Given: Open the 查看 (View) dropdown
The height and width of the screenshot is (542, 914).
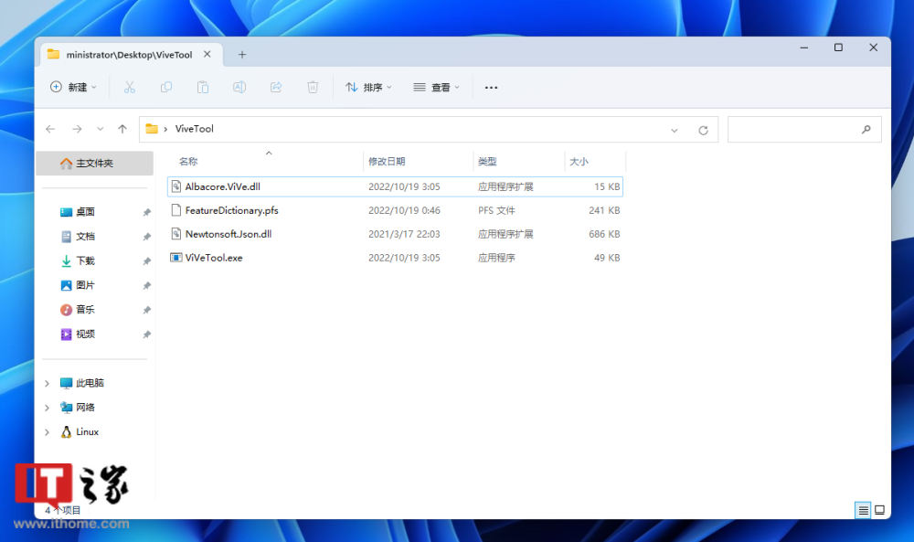Looking at the screenshot, I should coord(437,88).
